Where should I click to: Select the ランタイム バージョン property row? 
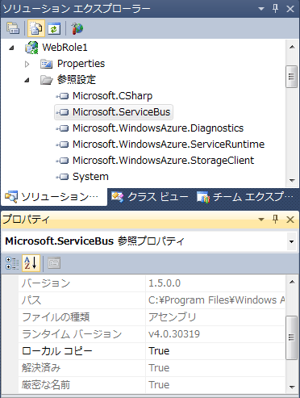pyautogui.click(x=152, y=334)
